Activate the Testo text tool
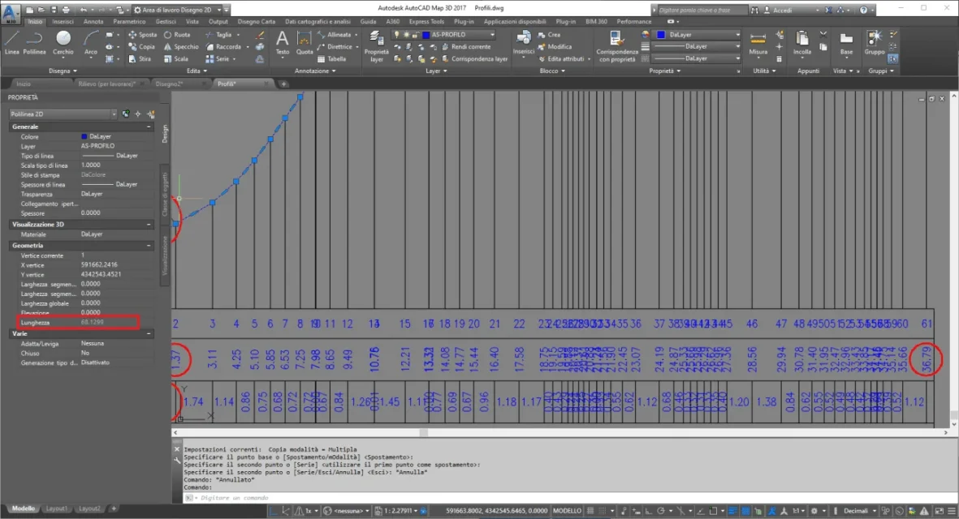Image resolution: width=959 pixels, height=519 pixels. (282, 43)
